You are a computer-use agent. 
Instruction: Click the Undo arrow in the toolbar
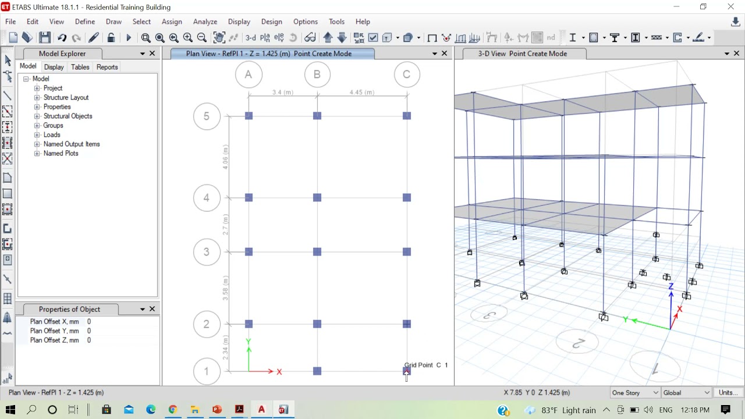pos(62,38)
